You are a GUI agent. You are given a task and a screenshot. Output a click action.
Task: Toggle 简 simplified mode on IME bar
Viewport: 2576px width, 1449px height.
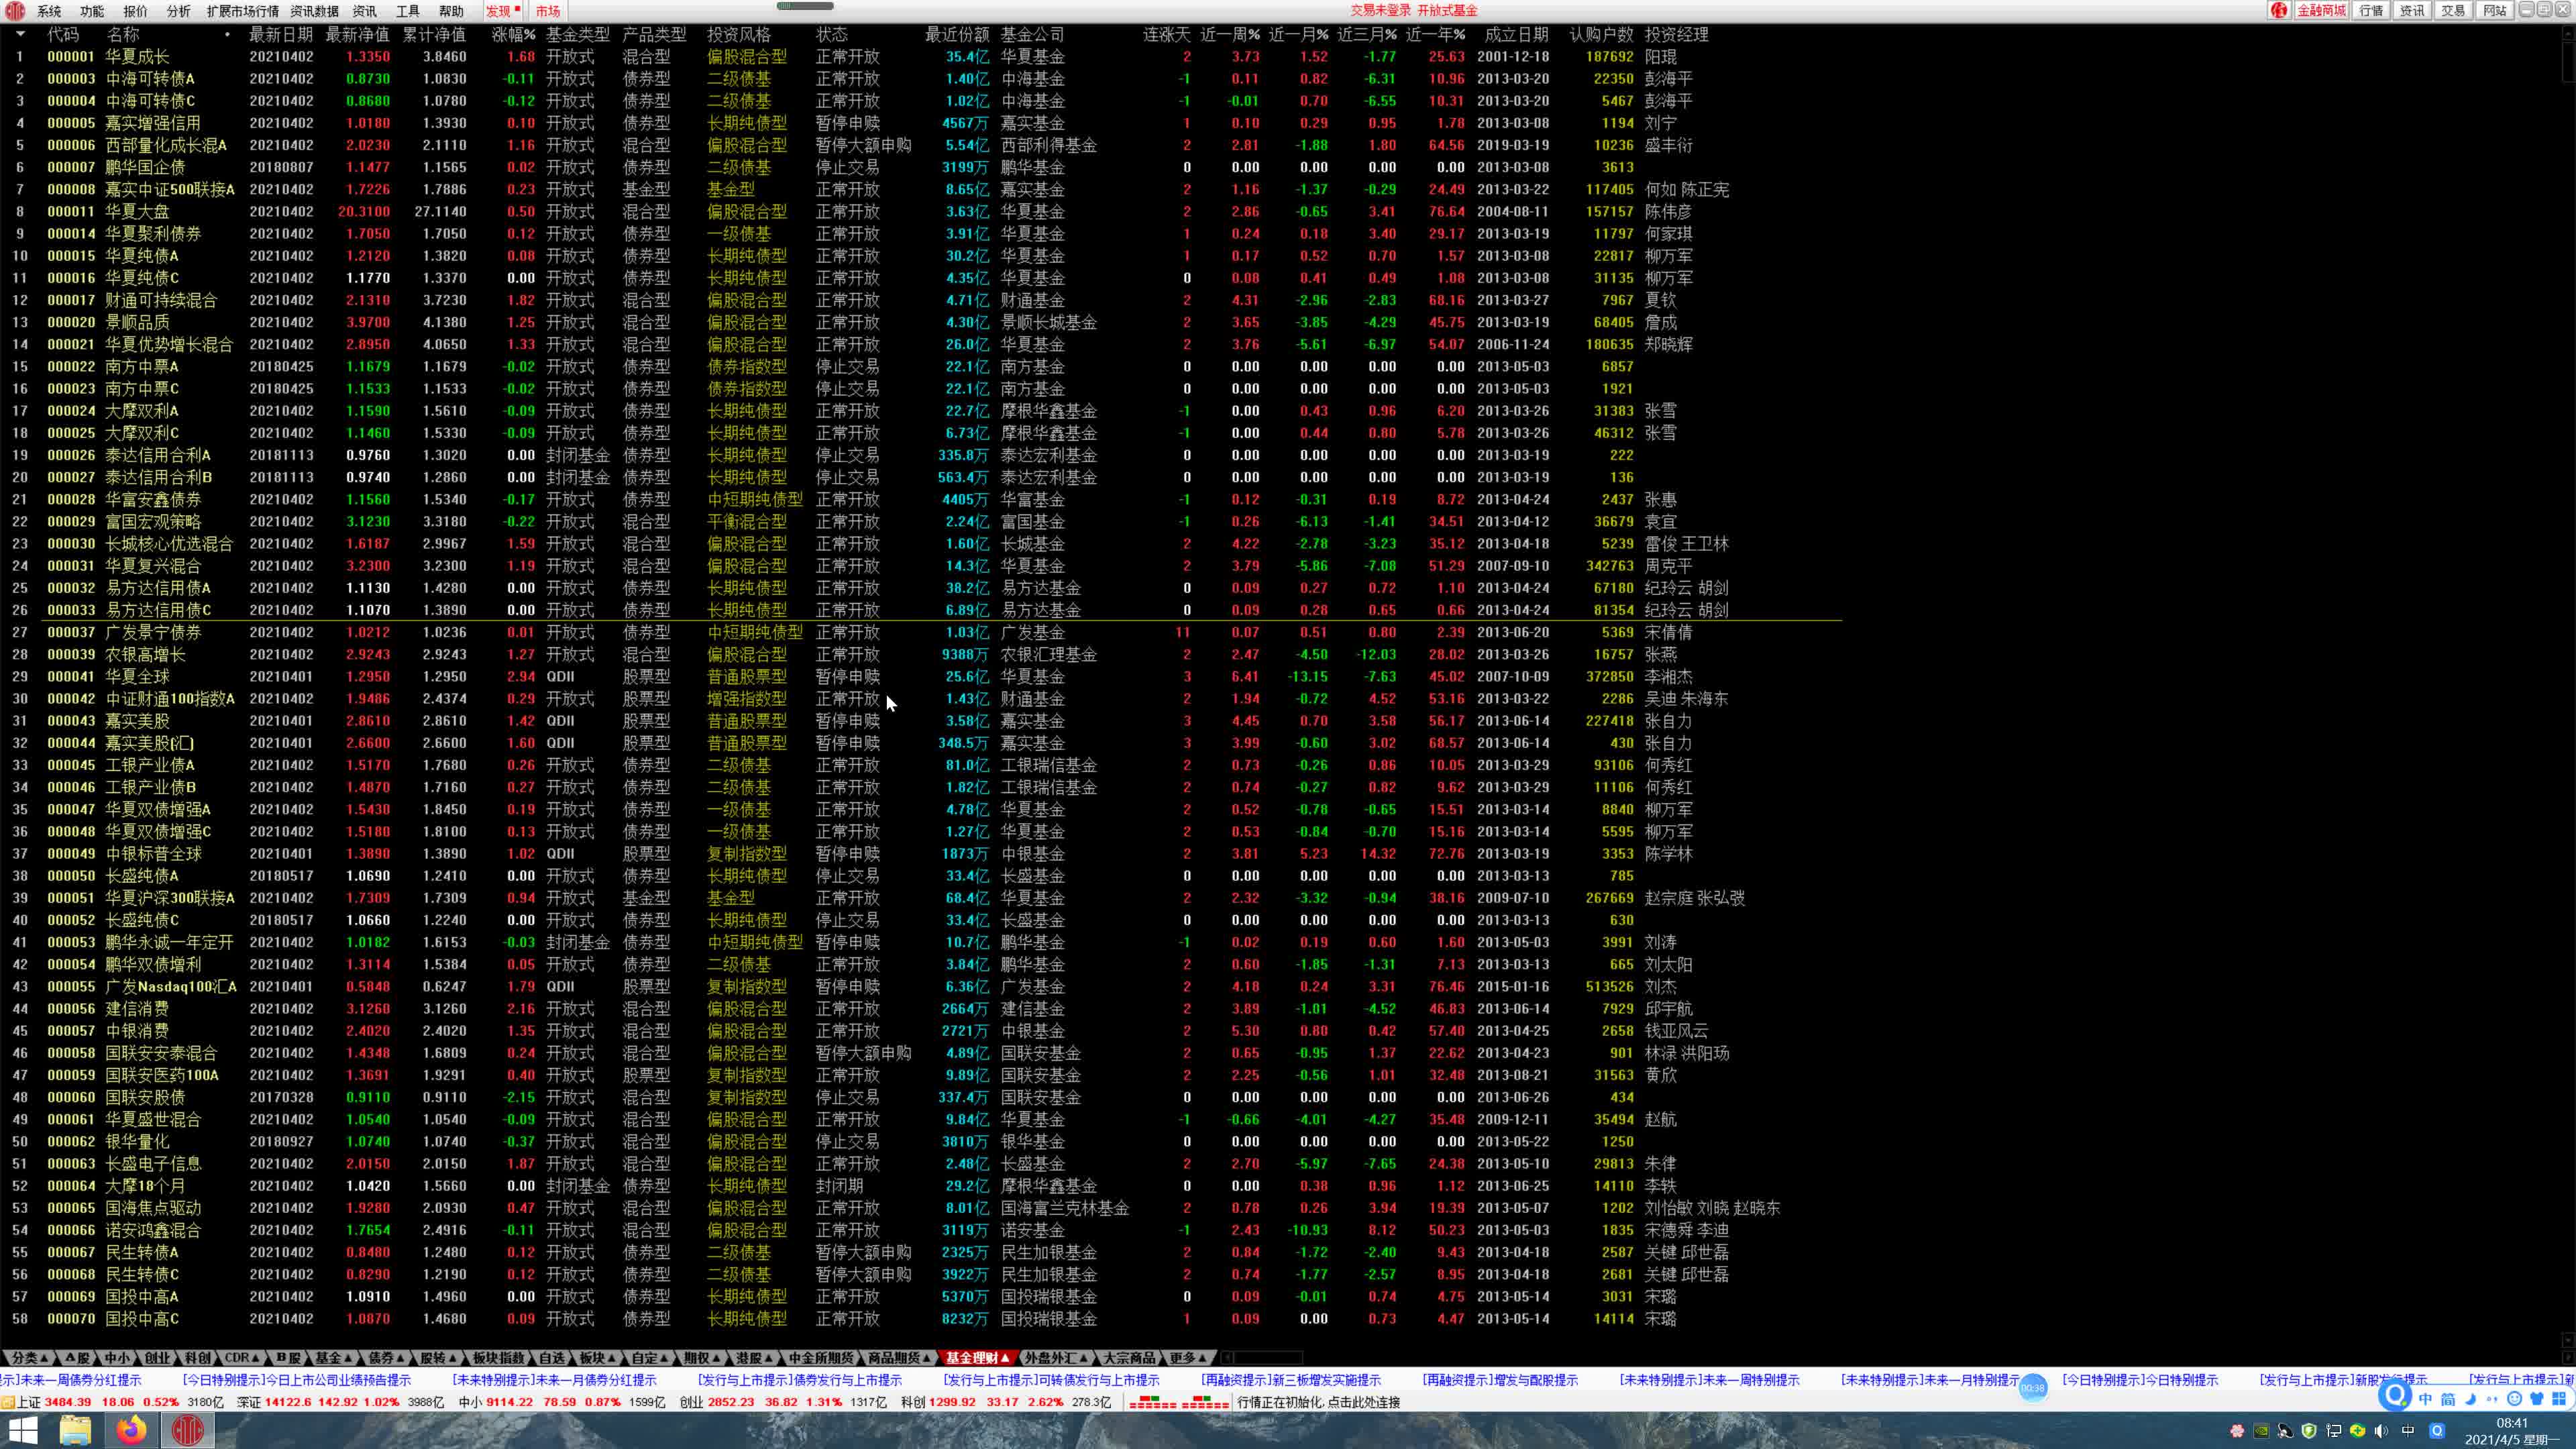pyautogui.click(x=2448, y=1399)
